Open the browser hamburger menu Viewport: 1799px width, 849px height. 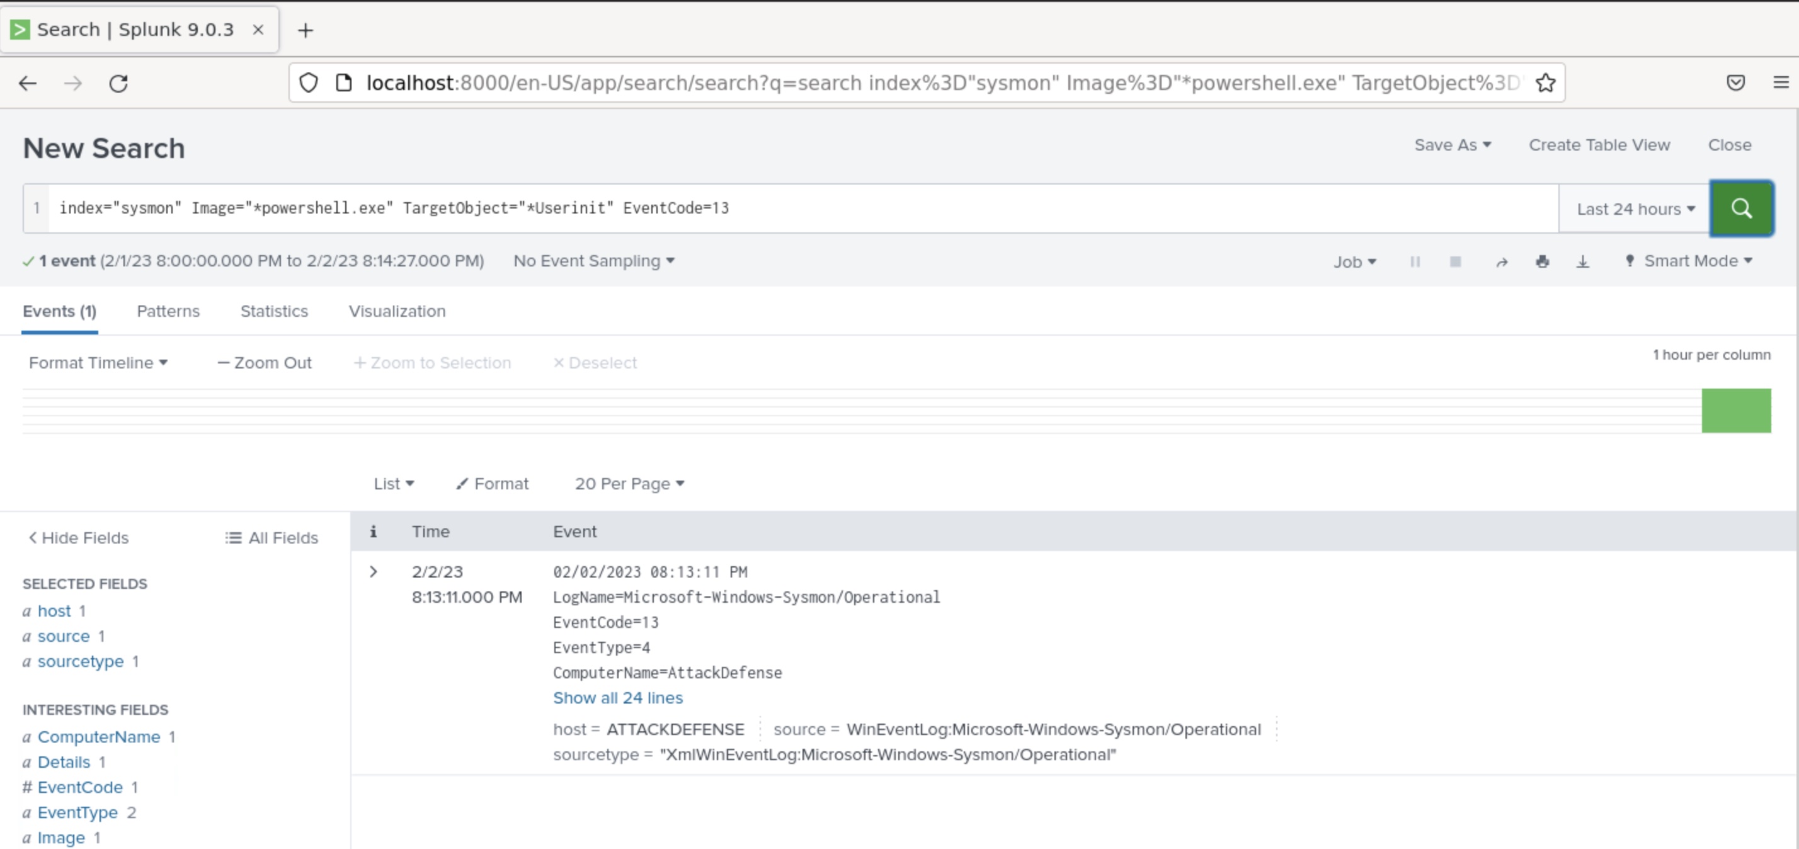[x=1781, y=83]
